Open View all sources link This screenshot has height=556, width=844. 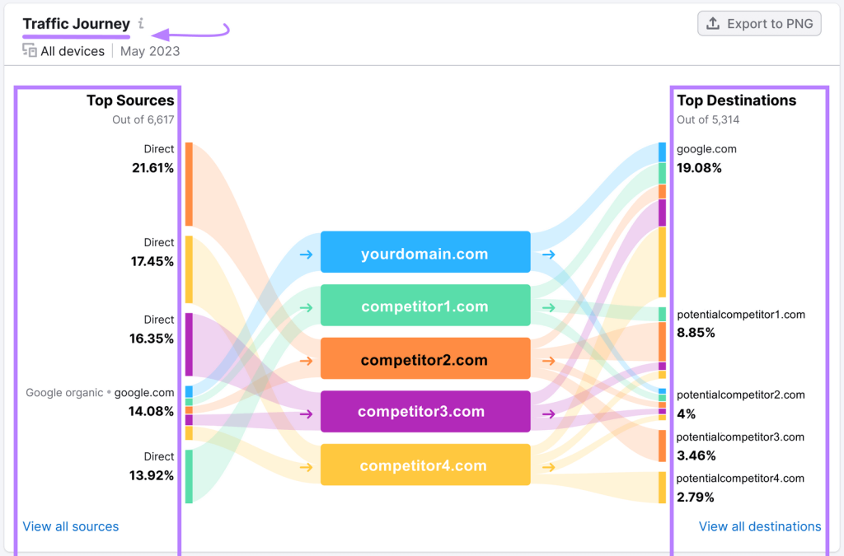[x=71, y=526]
